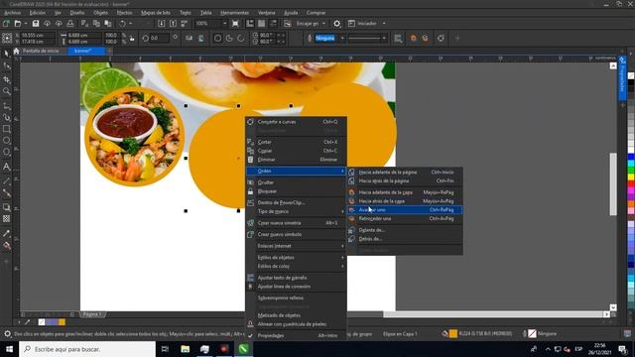Click the Home icon on tab bar

click(x=16, y=51)
